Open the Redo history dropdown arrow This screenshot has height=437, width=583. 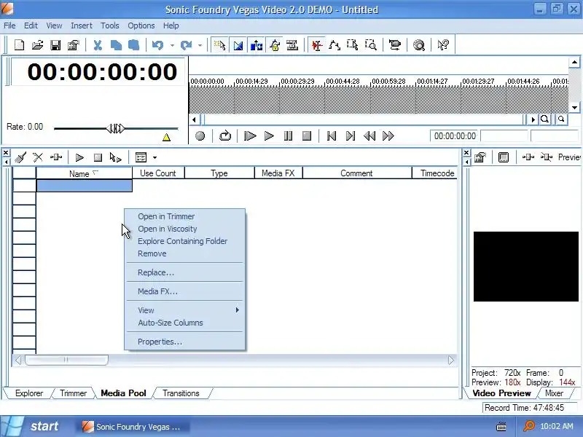pos(200,45)
